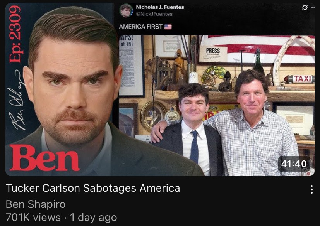Click the white TAXI light sign in photo
This screenshot has height=226, width=320.
(x=299, y=79)
